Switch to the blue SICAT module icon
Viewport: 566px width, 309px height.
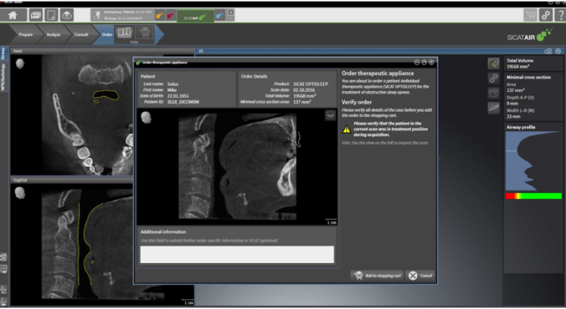click(x=220, y=16)
